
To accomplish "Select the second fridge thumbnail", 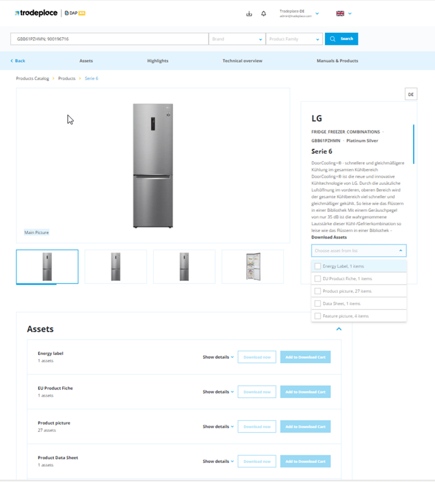I will [x=116, y=266].
